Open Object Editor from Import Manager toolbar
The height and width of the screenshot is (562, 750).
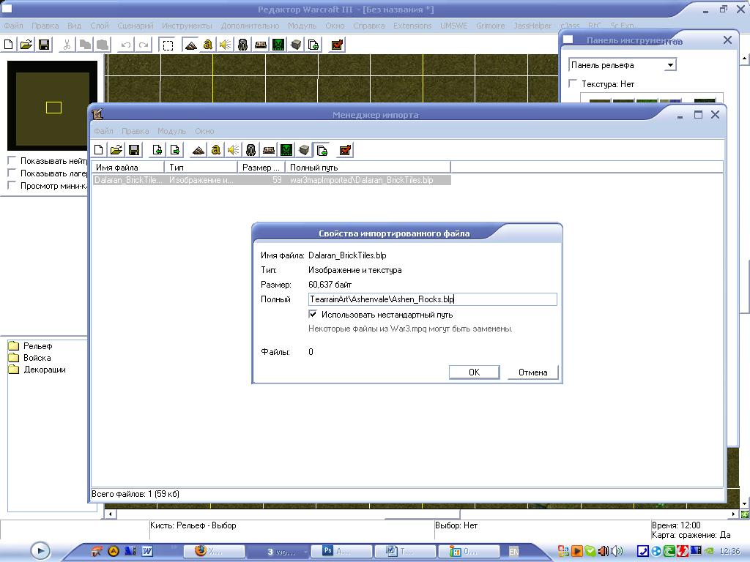[250, 151]
